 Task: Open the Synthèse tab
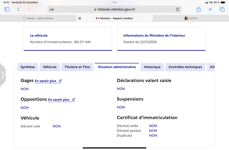pos(28,67)
